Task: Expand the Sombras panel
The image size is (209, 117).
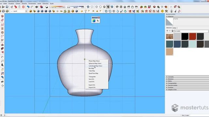Action: tap(187, 87)
